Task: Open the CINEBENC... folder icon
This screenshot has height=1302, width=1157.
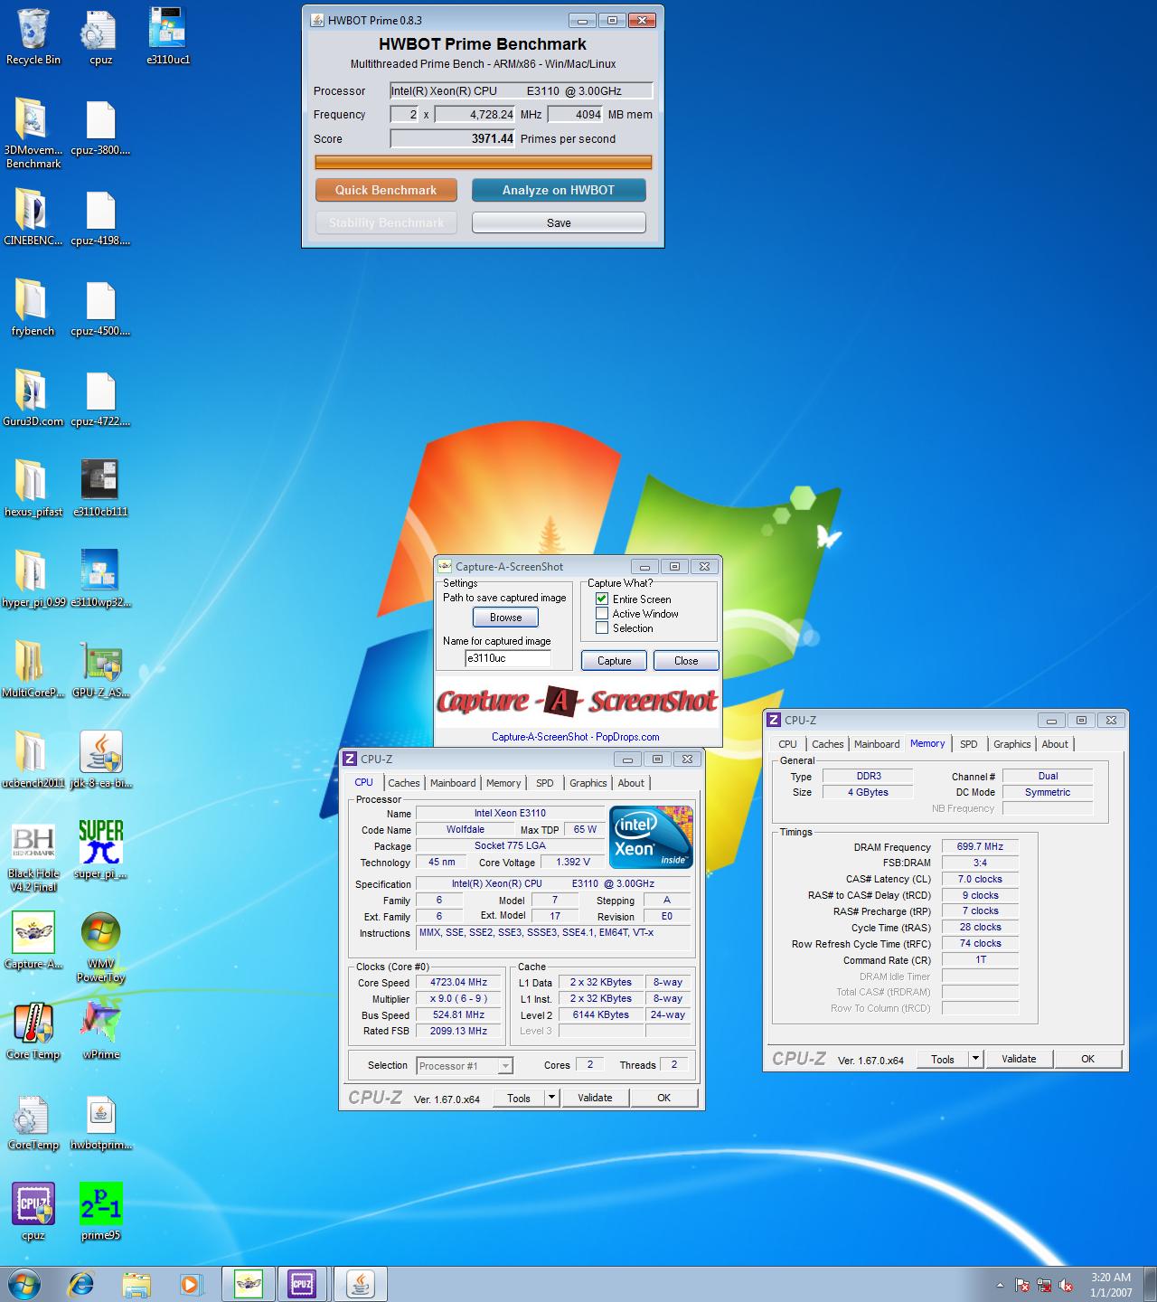Action: (x=33, y=217)
